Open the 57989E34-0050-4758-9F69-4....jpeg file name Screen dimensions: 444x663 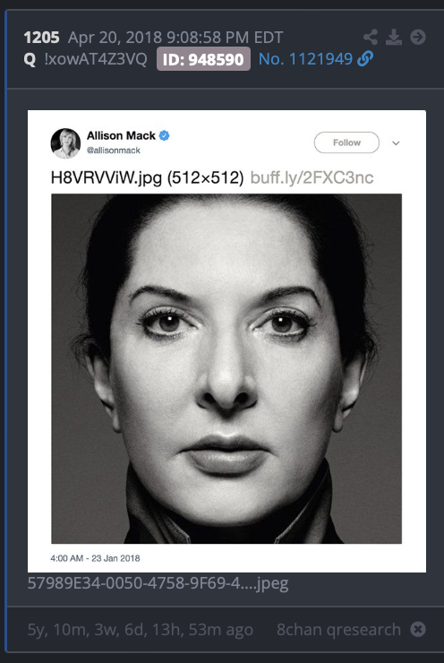pyautogui.click(x=158, y=583)
